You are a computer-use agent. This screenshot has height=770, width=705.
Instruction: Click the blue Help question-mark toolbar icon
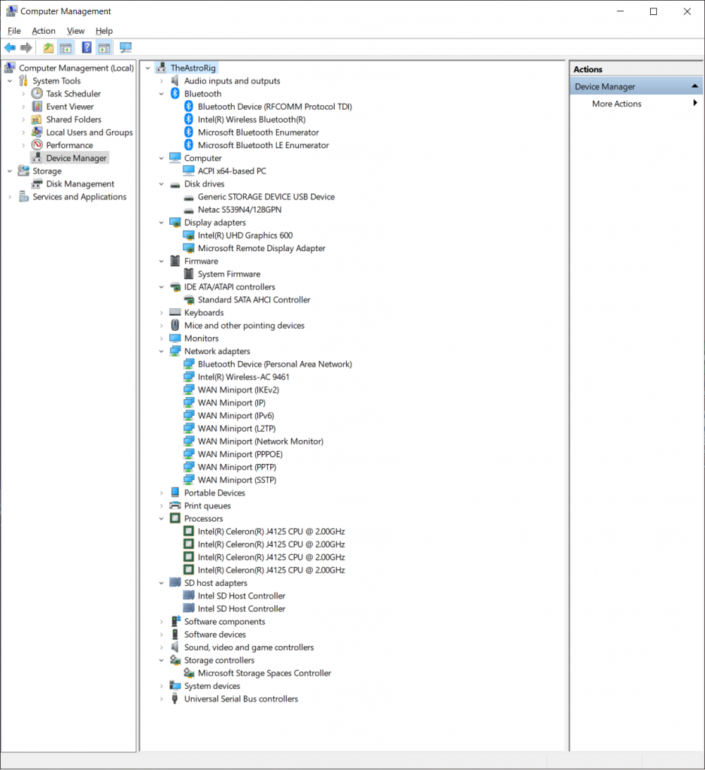coord(87,47)
